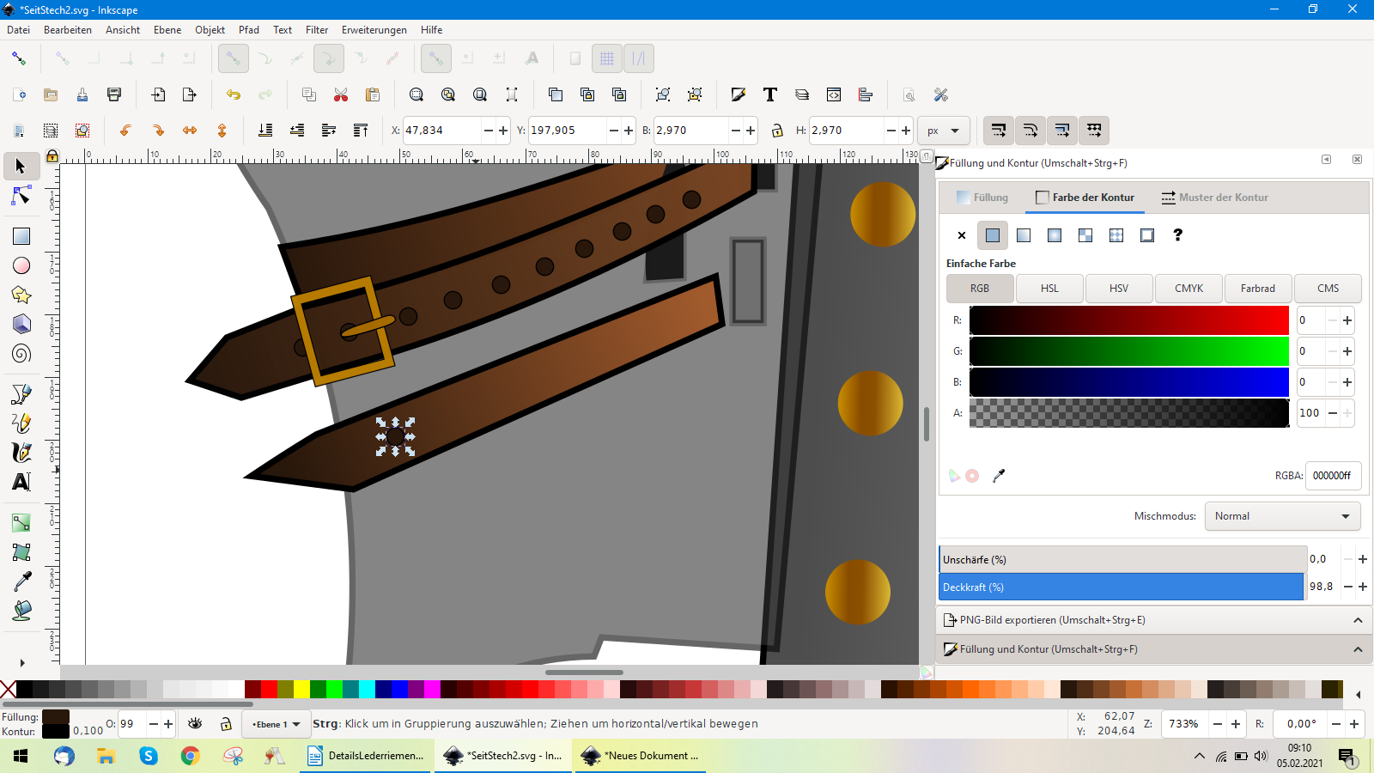The image size is (1374, 773).
Task: Open the Erweiterungen menu
Action: pyautogui.click(x=374, y=30)
